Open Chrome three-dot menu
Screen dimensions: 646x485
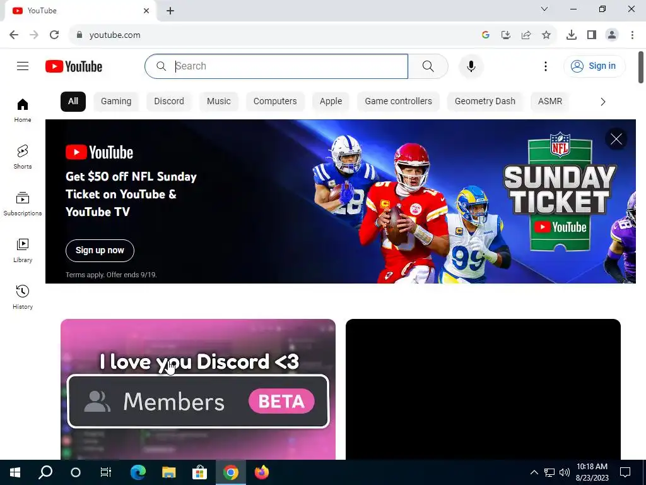click(x=632, y=35)
